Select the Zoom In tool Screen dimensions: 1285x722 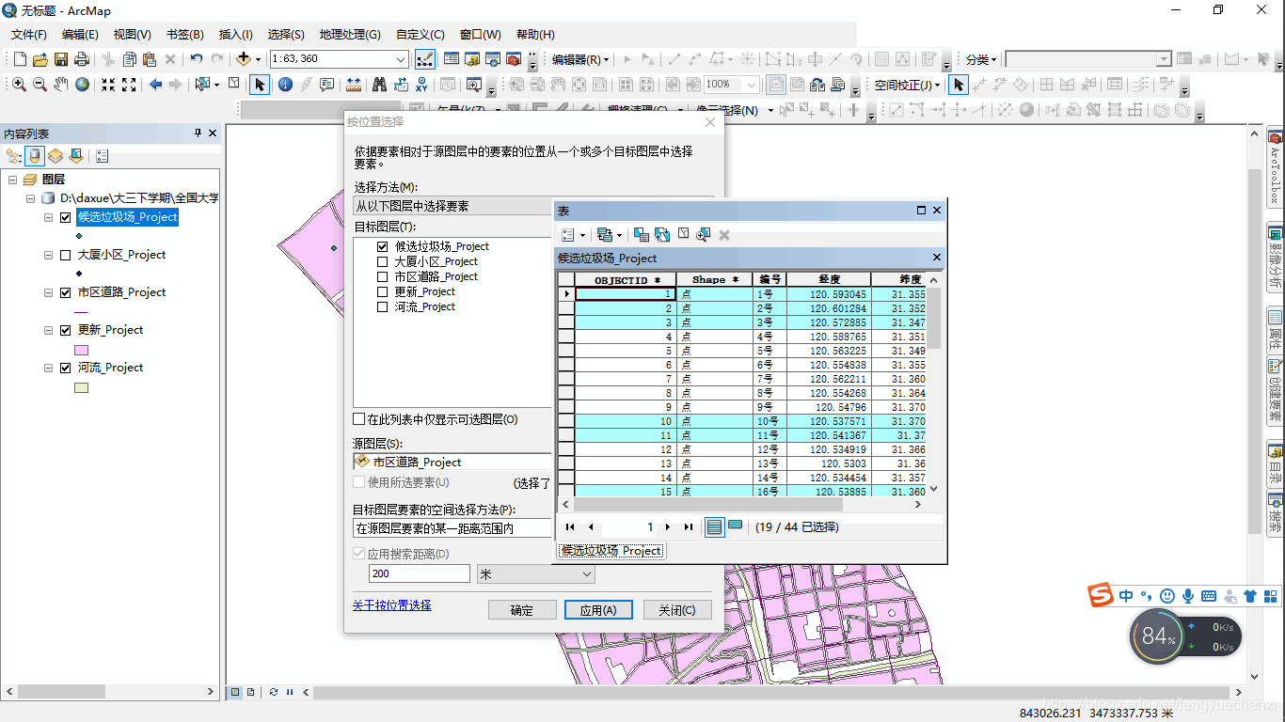(19, 85)
